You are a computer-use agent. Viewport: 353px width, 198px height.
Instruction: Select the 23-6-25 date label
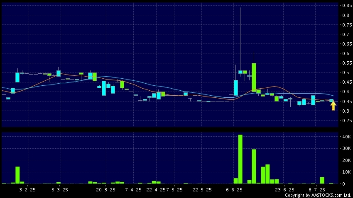point(284,190)
